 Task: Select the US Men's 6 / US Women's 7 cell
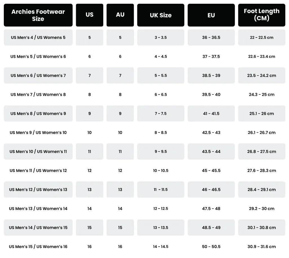pos(38,76)
